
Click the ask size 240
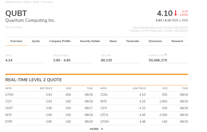(x=164, y=122)
